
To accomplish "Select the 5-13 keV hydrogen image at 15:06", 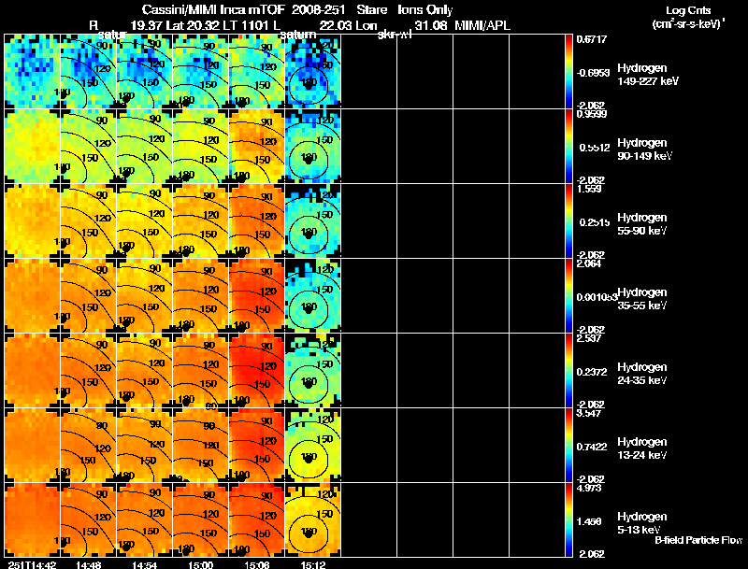I will tap(256, 519).
